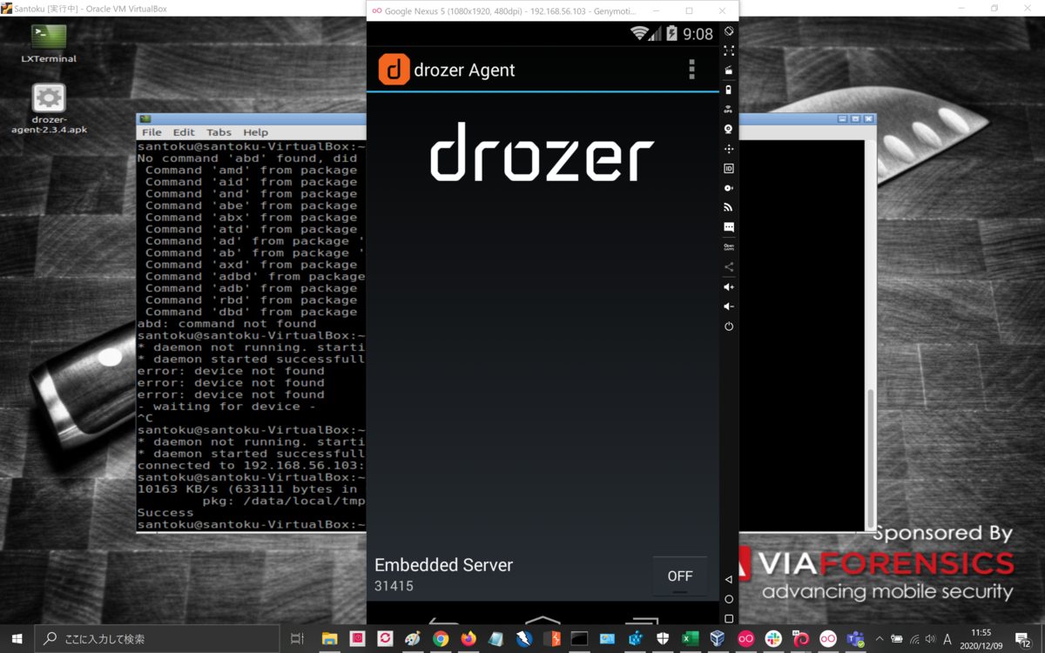Open Genymotion battery widget
This screenshot has width=1045, height=653.
pos(729,90)
